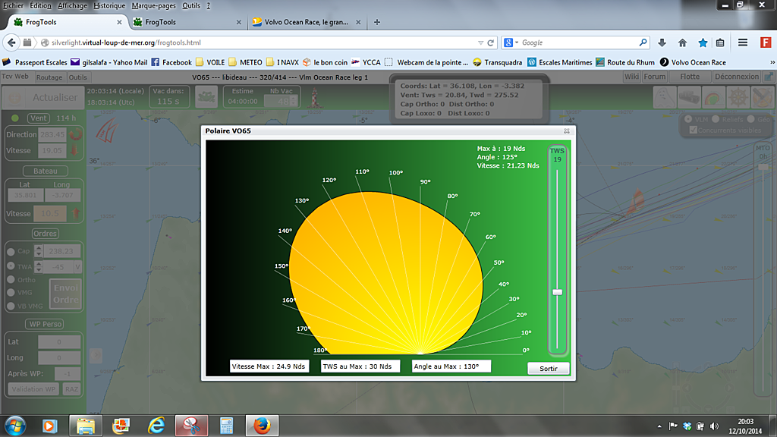Click the gray blocks icon beside ghost
The width and height of the screenshot is (777, 437).
coord(689,97)
